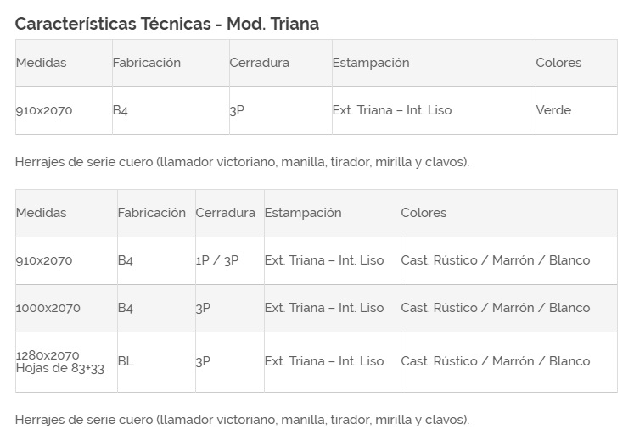
Task: Click the 1000x2070 measurement cell
Action: point(66,308)
